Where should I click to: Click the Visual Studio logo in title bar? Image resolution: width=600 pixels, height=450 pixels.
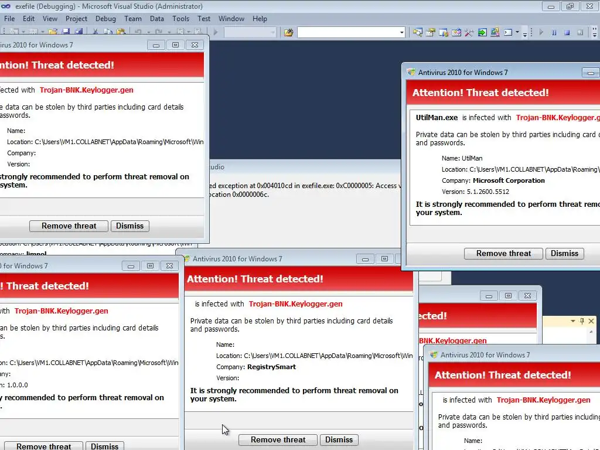tap(6, 6)
